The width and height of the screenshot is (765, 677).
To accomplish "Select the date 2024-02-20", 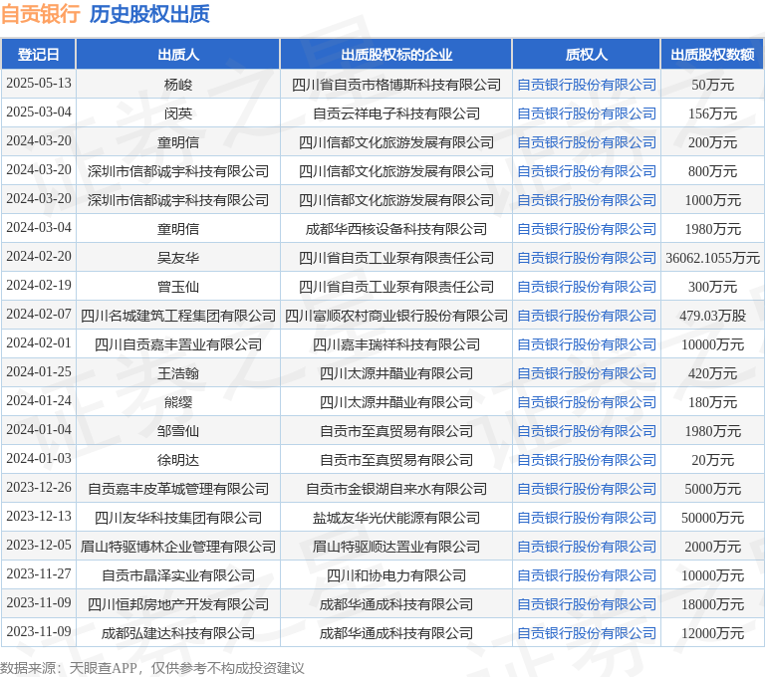I will (x=39, y=256).
